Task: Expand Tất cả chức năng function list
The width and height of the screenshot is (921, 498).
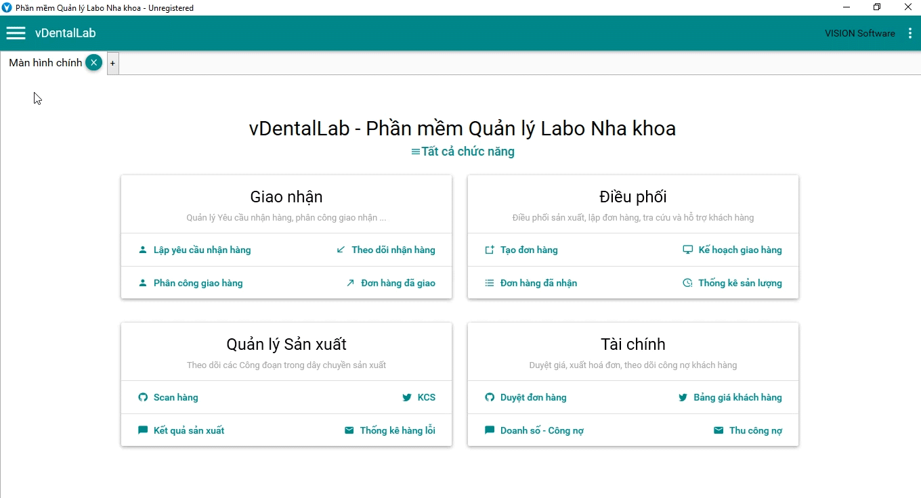Action: 463,152
